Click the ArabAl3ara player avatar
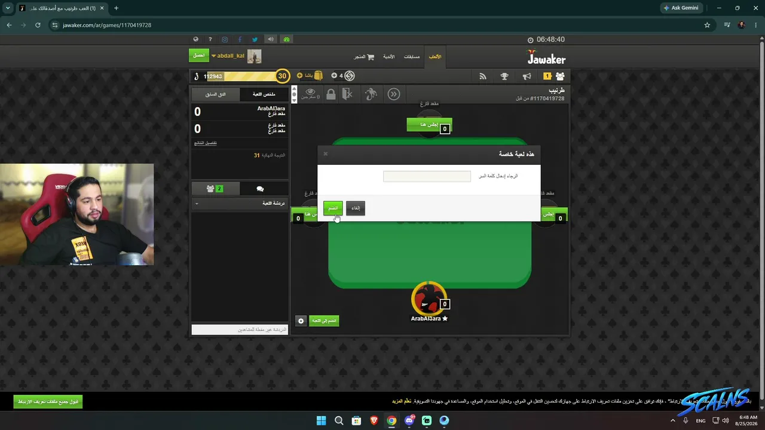This screenshot has height=430, width=765. [429, 299]
